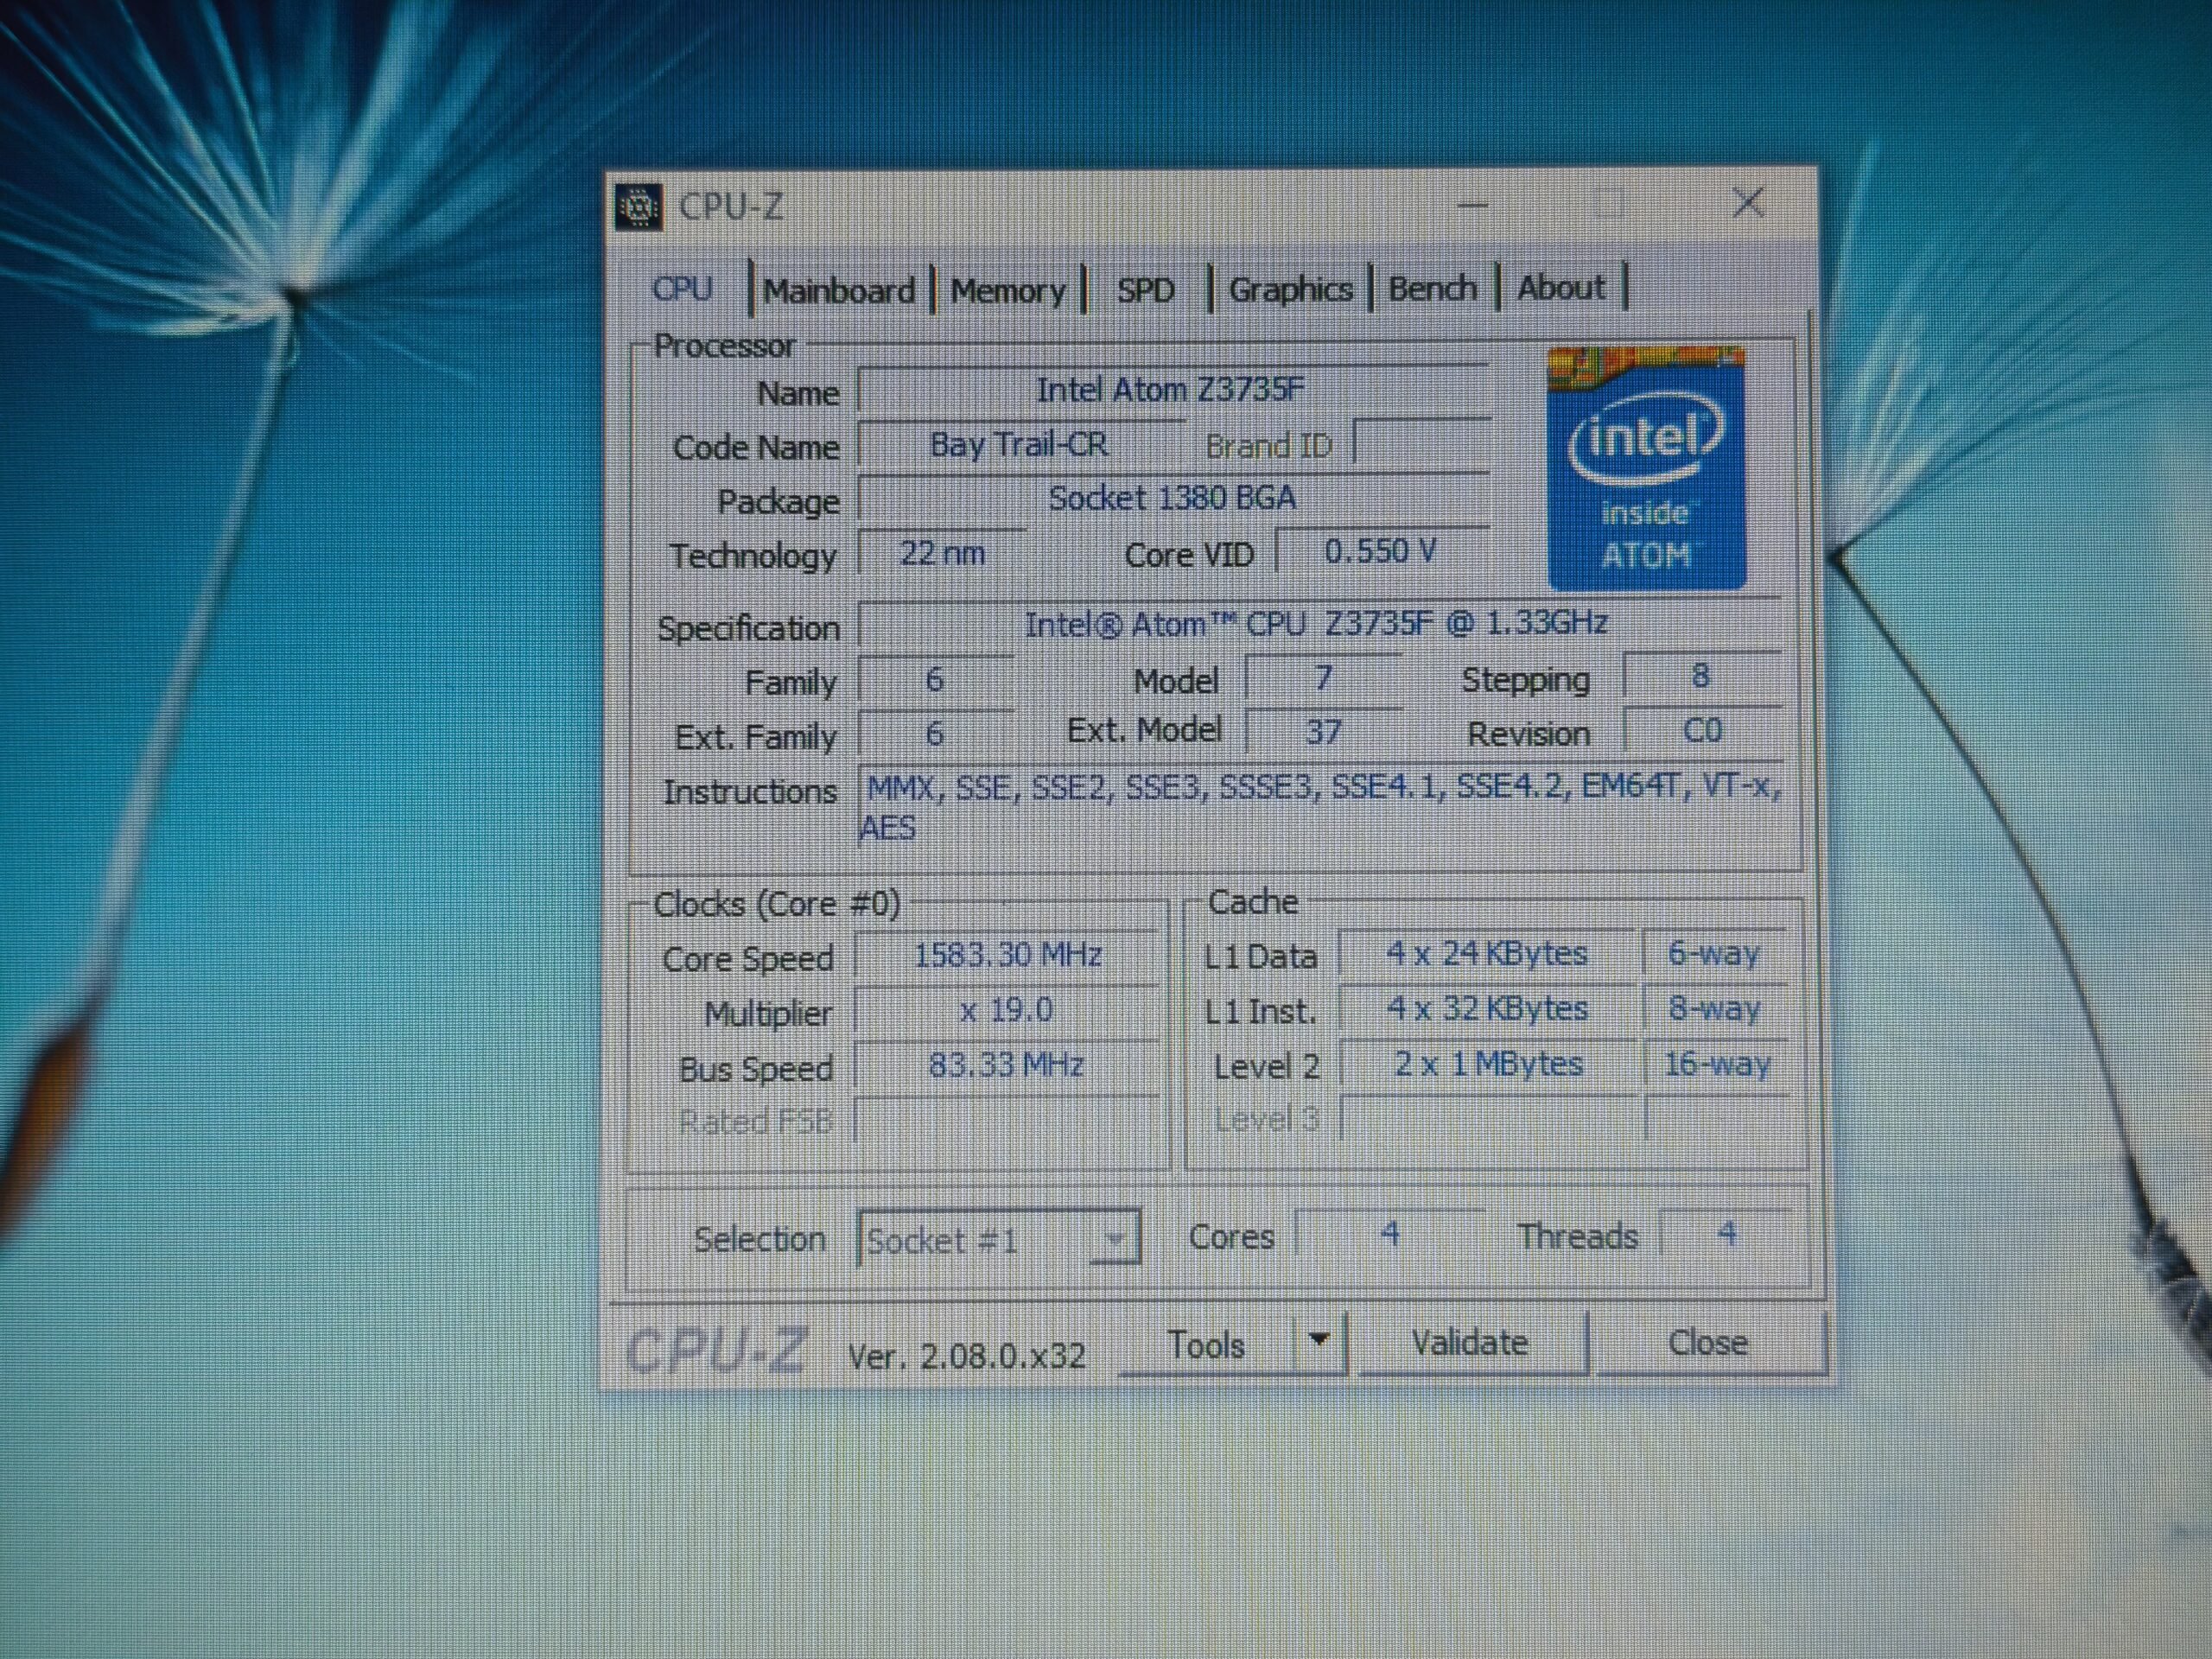Click the Ext. Family value 6
The image size is (2212, 1659).
point(935,733)
